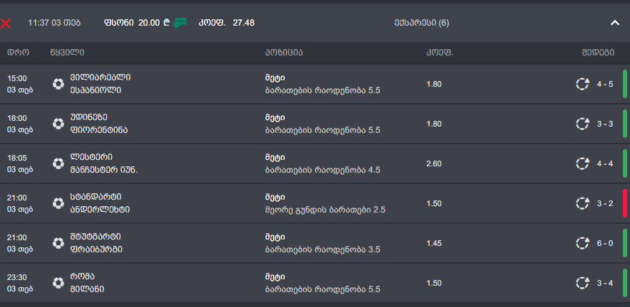The image size is (630, 307).
Task: Select the soccer ball icon beside ლესტერი
Action: pos(58,163)
